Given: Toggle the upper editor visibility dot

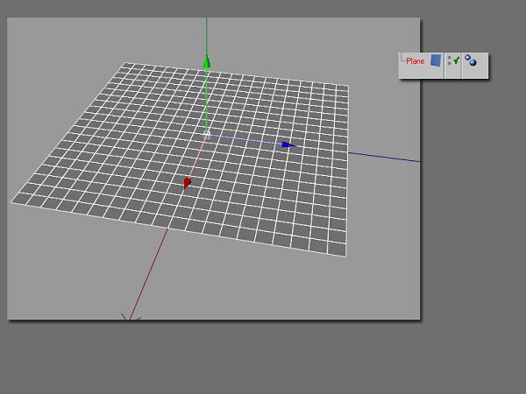Looking at the screenshot, I should pos(449,58).
